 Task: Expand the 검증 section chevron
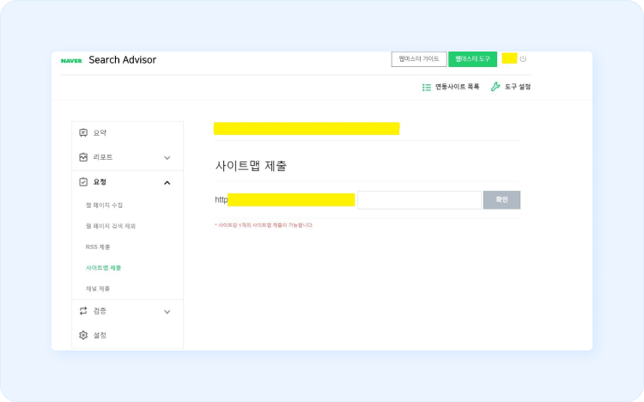click(167, 312)
